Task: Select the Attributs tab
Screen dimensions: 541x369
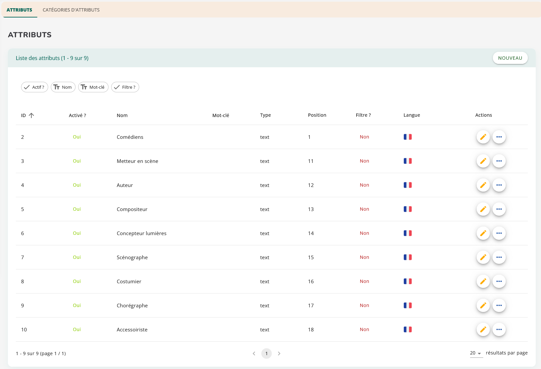Action: click(x=19, y=10)
